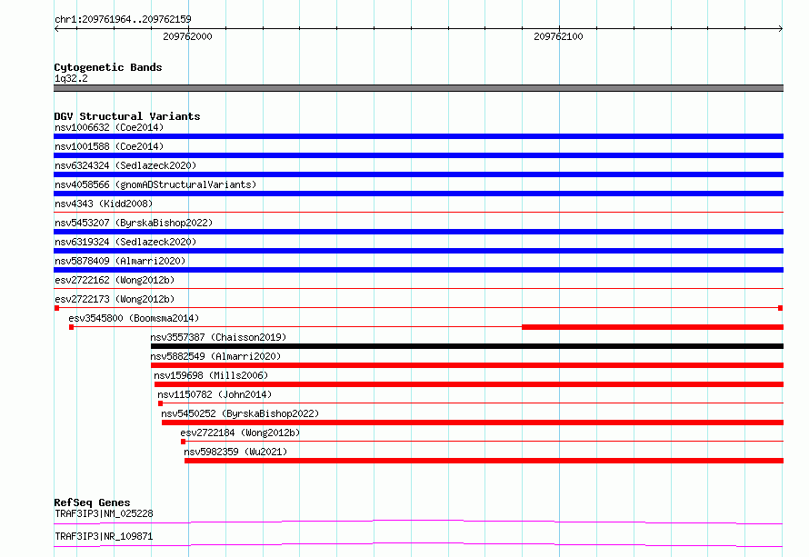The height and width of the screenshot is (557, 809).
Task: Select the nsv5878409 blue variant bar
Action: 418,270
